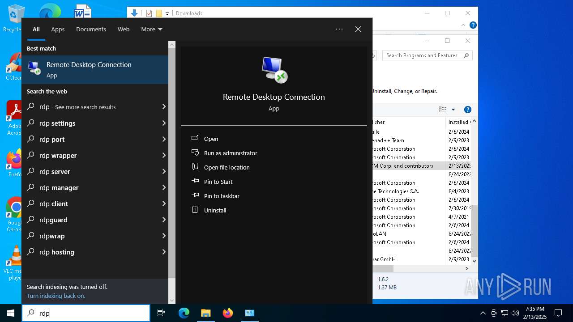Select the 'M Corp. and contributors' program row
The image size is (573, 322).
pos(422,165)
